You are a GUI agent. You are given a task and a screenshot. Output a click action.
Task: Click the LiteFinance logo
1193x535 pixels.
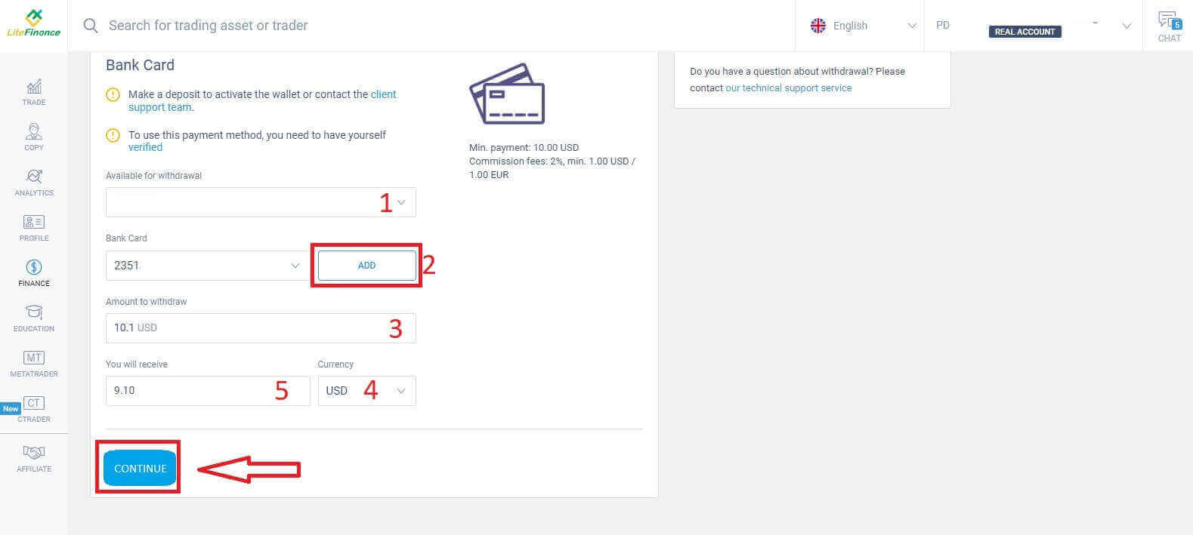33,23
